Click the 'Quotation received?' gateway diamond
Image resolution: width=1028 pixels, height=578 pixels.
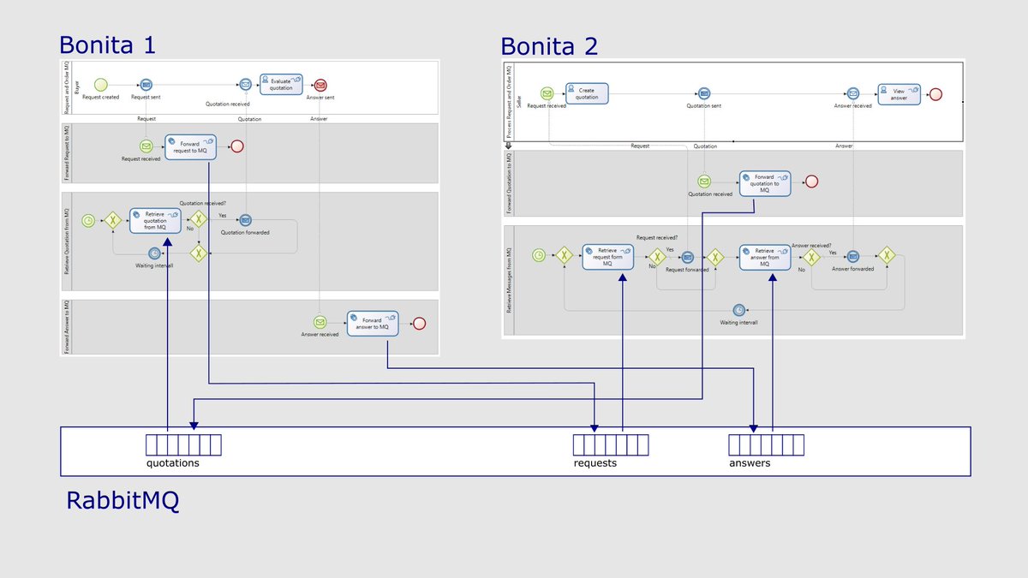click(199, 220)
